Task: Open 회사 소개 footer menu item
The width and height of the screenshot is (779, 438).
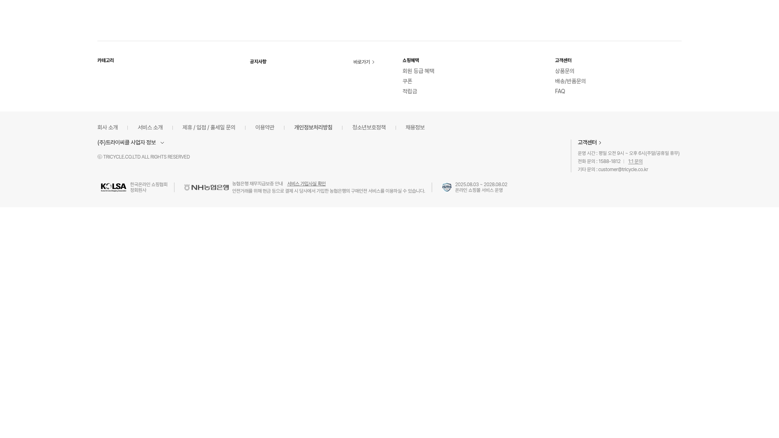Action: pyautogui.click(x=108, y=128)
